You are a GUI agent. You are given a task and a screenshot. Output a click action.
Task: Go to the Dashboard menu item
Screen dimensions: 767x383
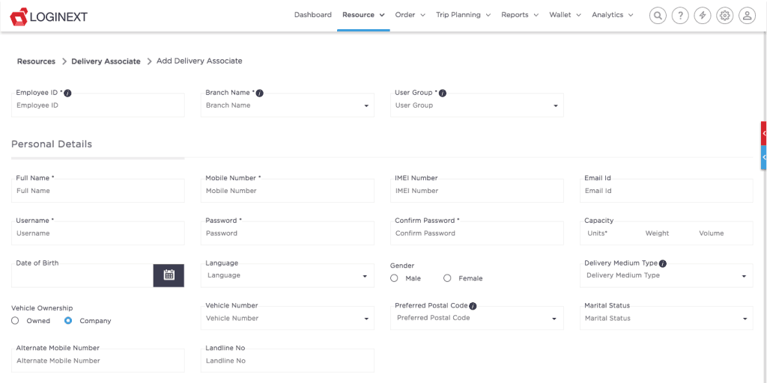[x=312, y=15]
